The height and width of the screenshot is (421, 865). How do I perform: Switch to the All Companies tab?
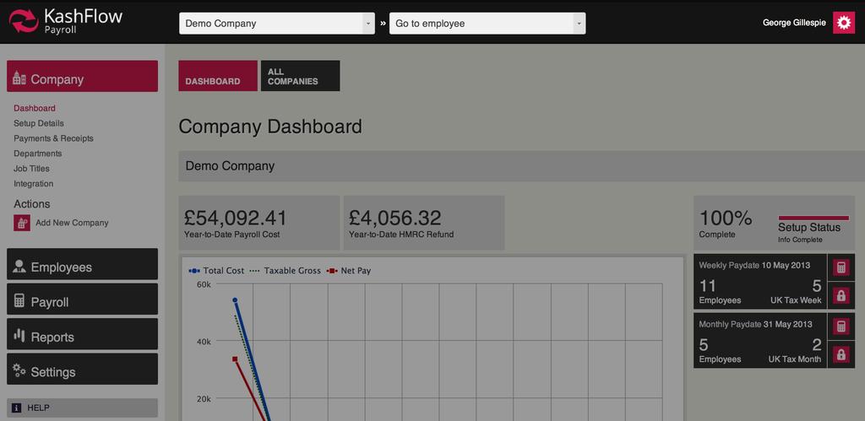click(x=300, y=76)
